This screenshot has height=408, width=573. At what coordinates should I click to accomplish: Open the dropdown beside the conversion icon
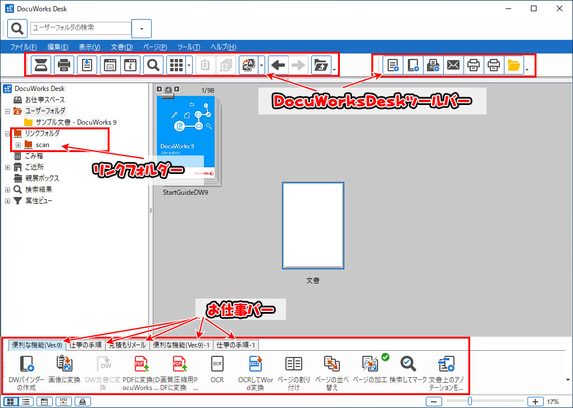pyautogui.click(x=261, y=65)
